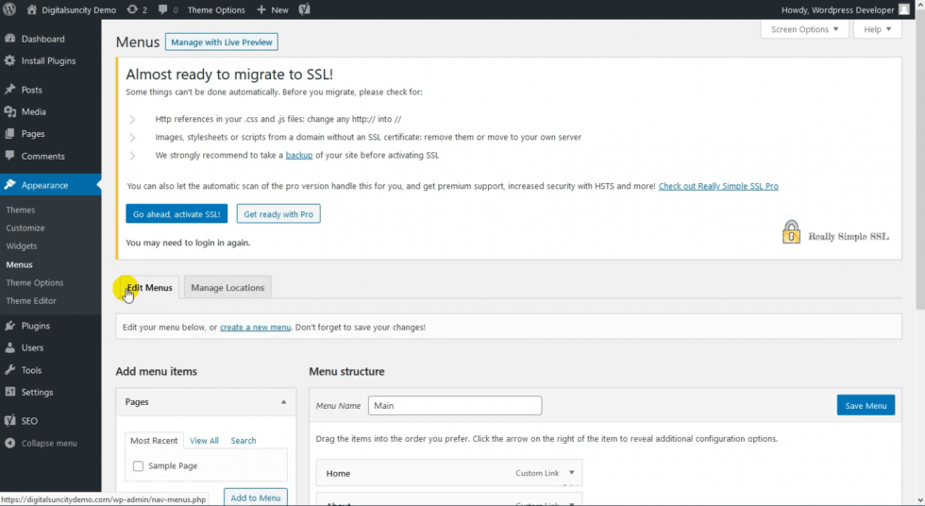Click Manage with Live Preview button
The height and width of the screenshot is (506, 925).
(221, 42)
